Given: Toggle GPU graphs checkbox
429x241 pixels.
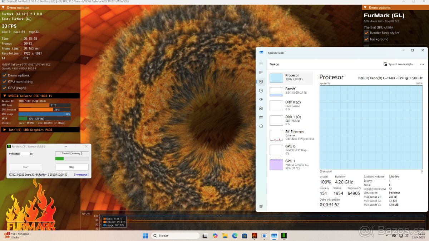Looking at the screenshot, I should [5, 88].
